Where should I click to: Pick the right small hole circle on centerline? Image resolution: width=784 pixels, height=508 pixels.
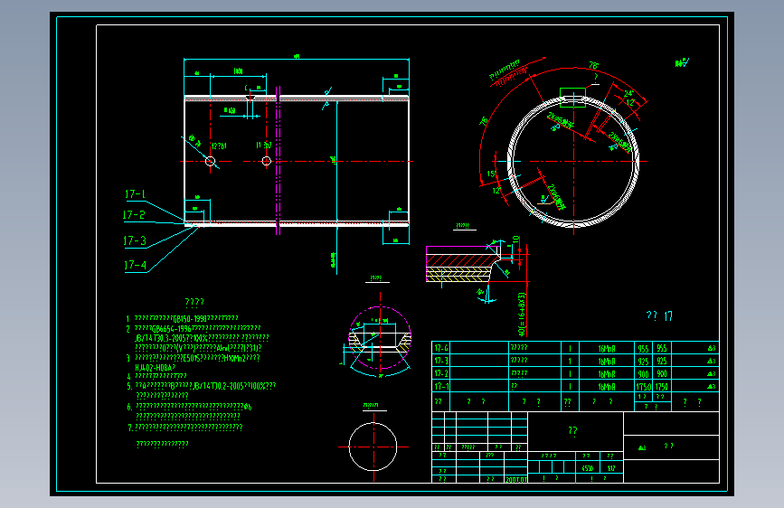tap(267, 161)
